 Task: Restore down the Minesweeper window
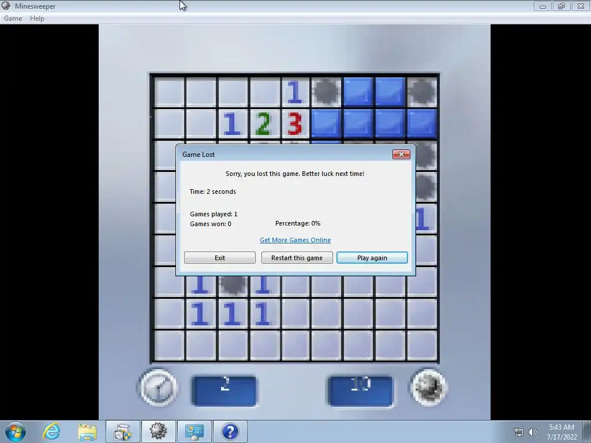(562, 6)
